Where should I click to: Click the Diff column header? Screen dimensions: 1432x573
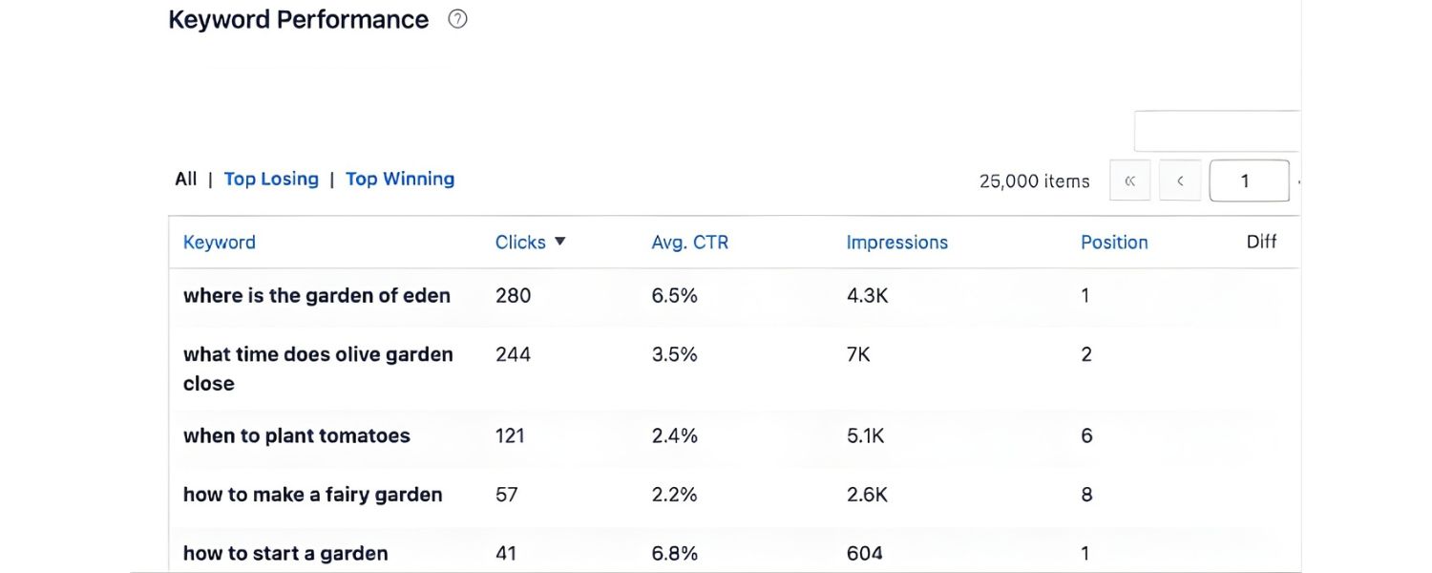click(1261, 242)
